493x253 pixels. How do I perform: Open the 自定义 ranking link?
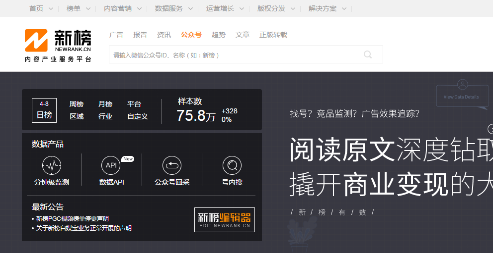click(x=138, y=116)
